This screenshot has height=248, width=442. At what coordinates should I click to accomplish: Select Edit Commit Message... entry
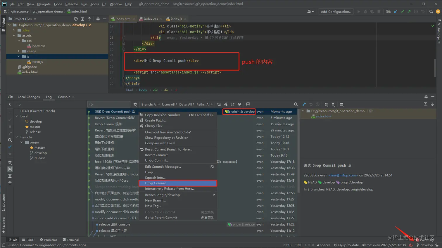click(178, 167)
